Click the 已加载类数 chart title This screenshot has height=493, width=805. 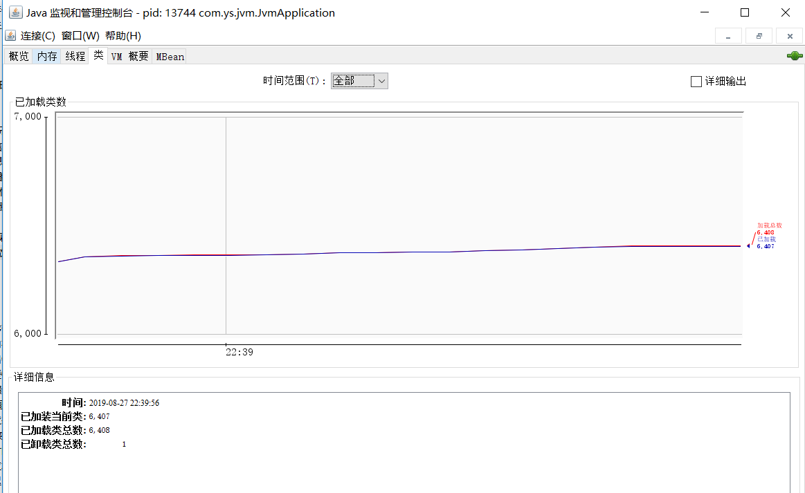click(41, 102)
